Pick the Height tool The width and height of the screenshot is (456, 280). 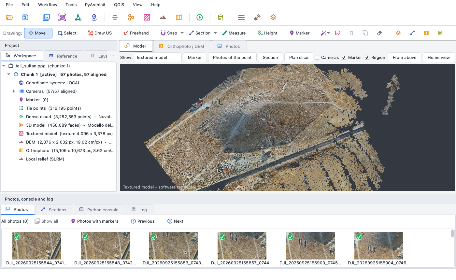[x=267, y=33]
